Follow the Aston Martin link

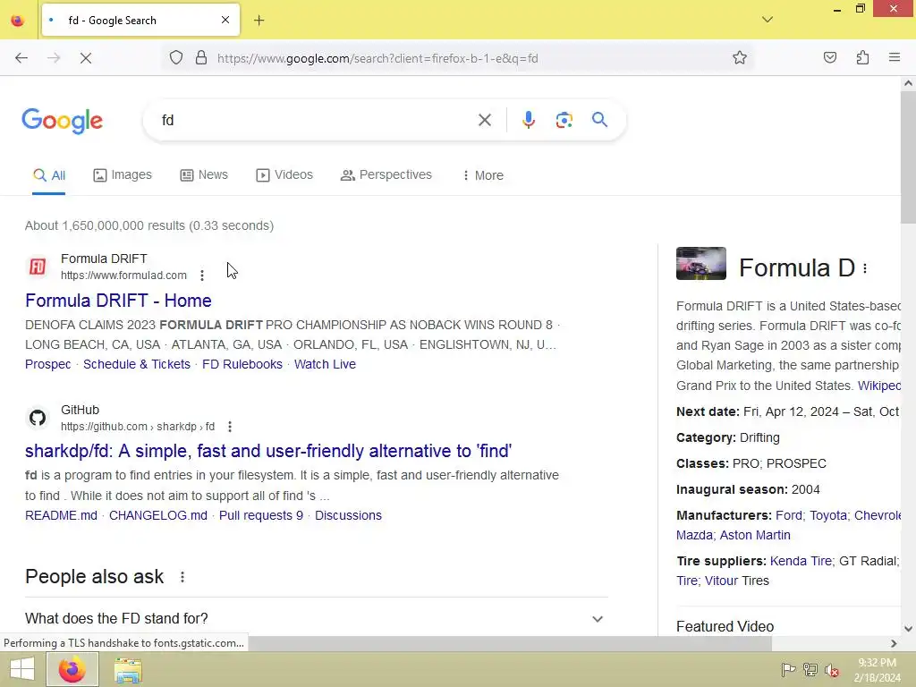coord(755,535)
